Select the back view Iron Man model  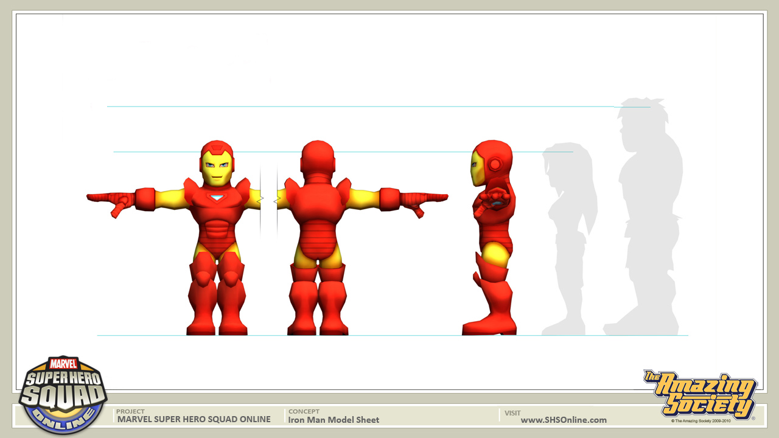coord(362,238)
